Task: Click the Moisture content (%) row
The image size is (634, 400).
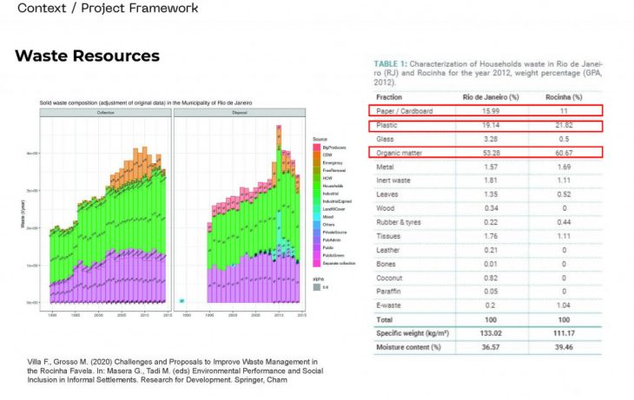Action: pos(486,347)
